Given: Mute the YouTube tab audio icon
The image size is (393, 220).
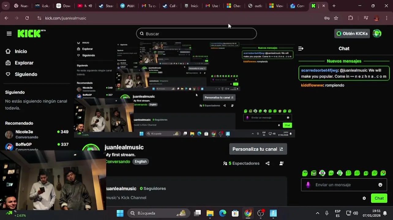Looking at the screenshot, I should [90, 6].
